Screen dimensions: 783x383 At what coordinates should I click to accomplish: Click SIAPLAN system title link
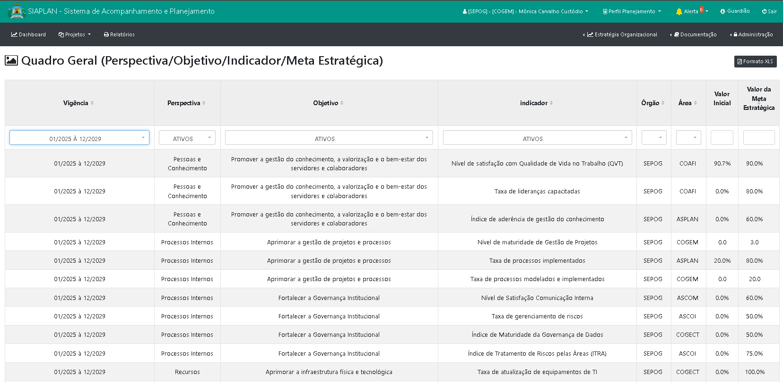point(121,11)
